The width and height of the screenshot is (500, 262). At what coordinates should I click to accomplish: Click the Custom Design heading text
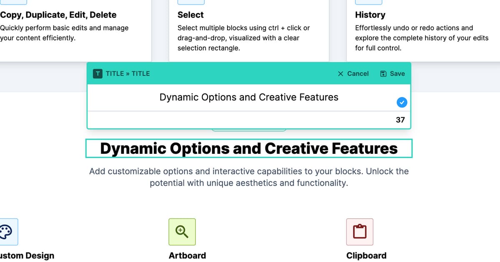tap(27, 255)
